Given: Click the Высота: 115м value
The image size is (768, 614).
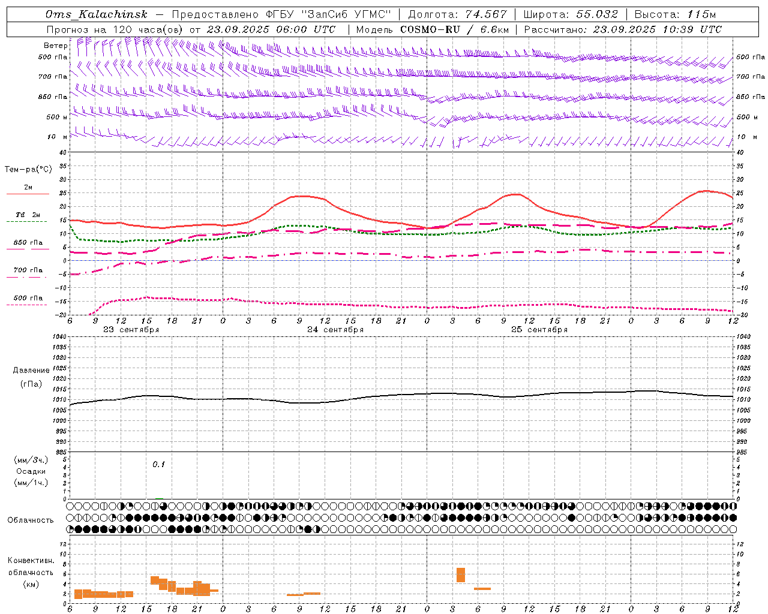Looking at the screenshot, I should [x=675, y=14].
